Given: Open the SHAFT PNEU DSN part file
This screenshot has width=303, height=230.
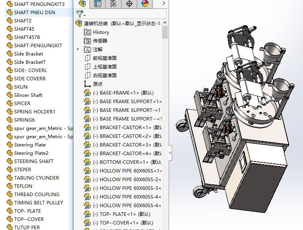Looking at the screenshot, I should (34, 13).
